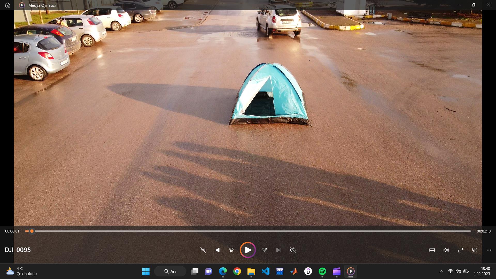The width and height of the screenshot is (496, 279).
Task: Expand hidden system tray icons
Action: (441, 271)
